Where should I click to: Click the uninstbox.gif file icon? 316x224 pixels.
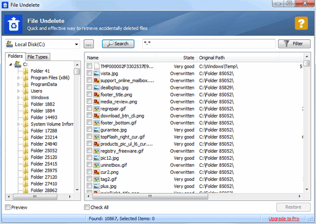pos(97,165)
